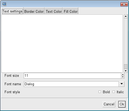Enable the Italic checkbox
The height and width of the screenshot is (111, 129).
point(114,92)
